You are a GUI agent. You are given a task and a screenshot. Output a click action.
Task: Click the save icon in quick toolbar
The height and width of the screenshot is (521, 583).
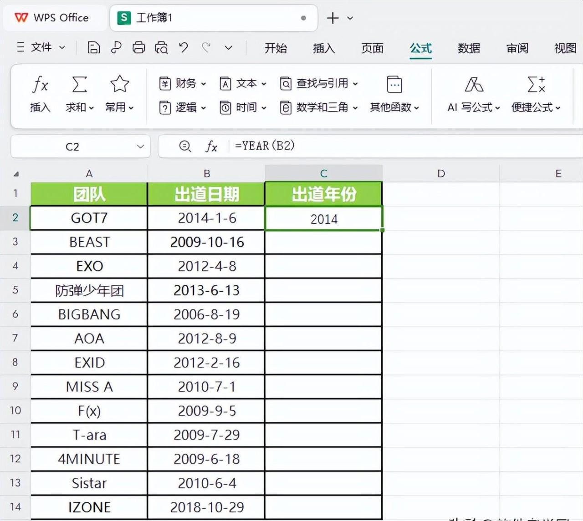[x=93, y=47]
